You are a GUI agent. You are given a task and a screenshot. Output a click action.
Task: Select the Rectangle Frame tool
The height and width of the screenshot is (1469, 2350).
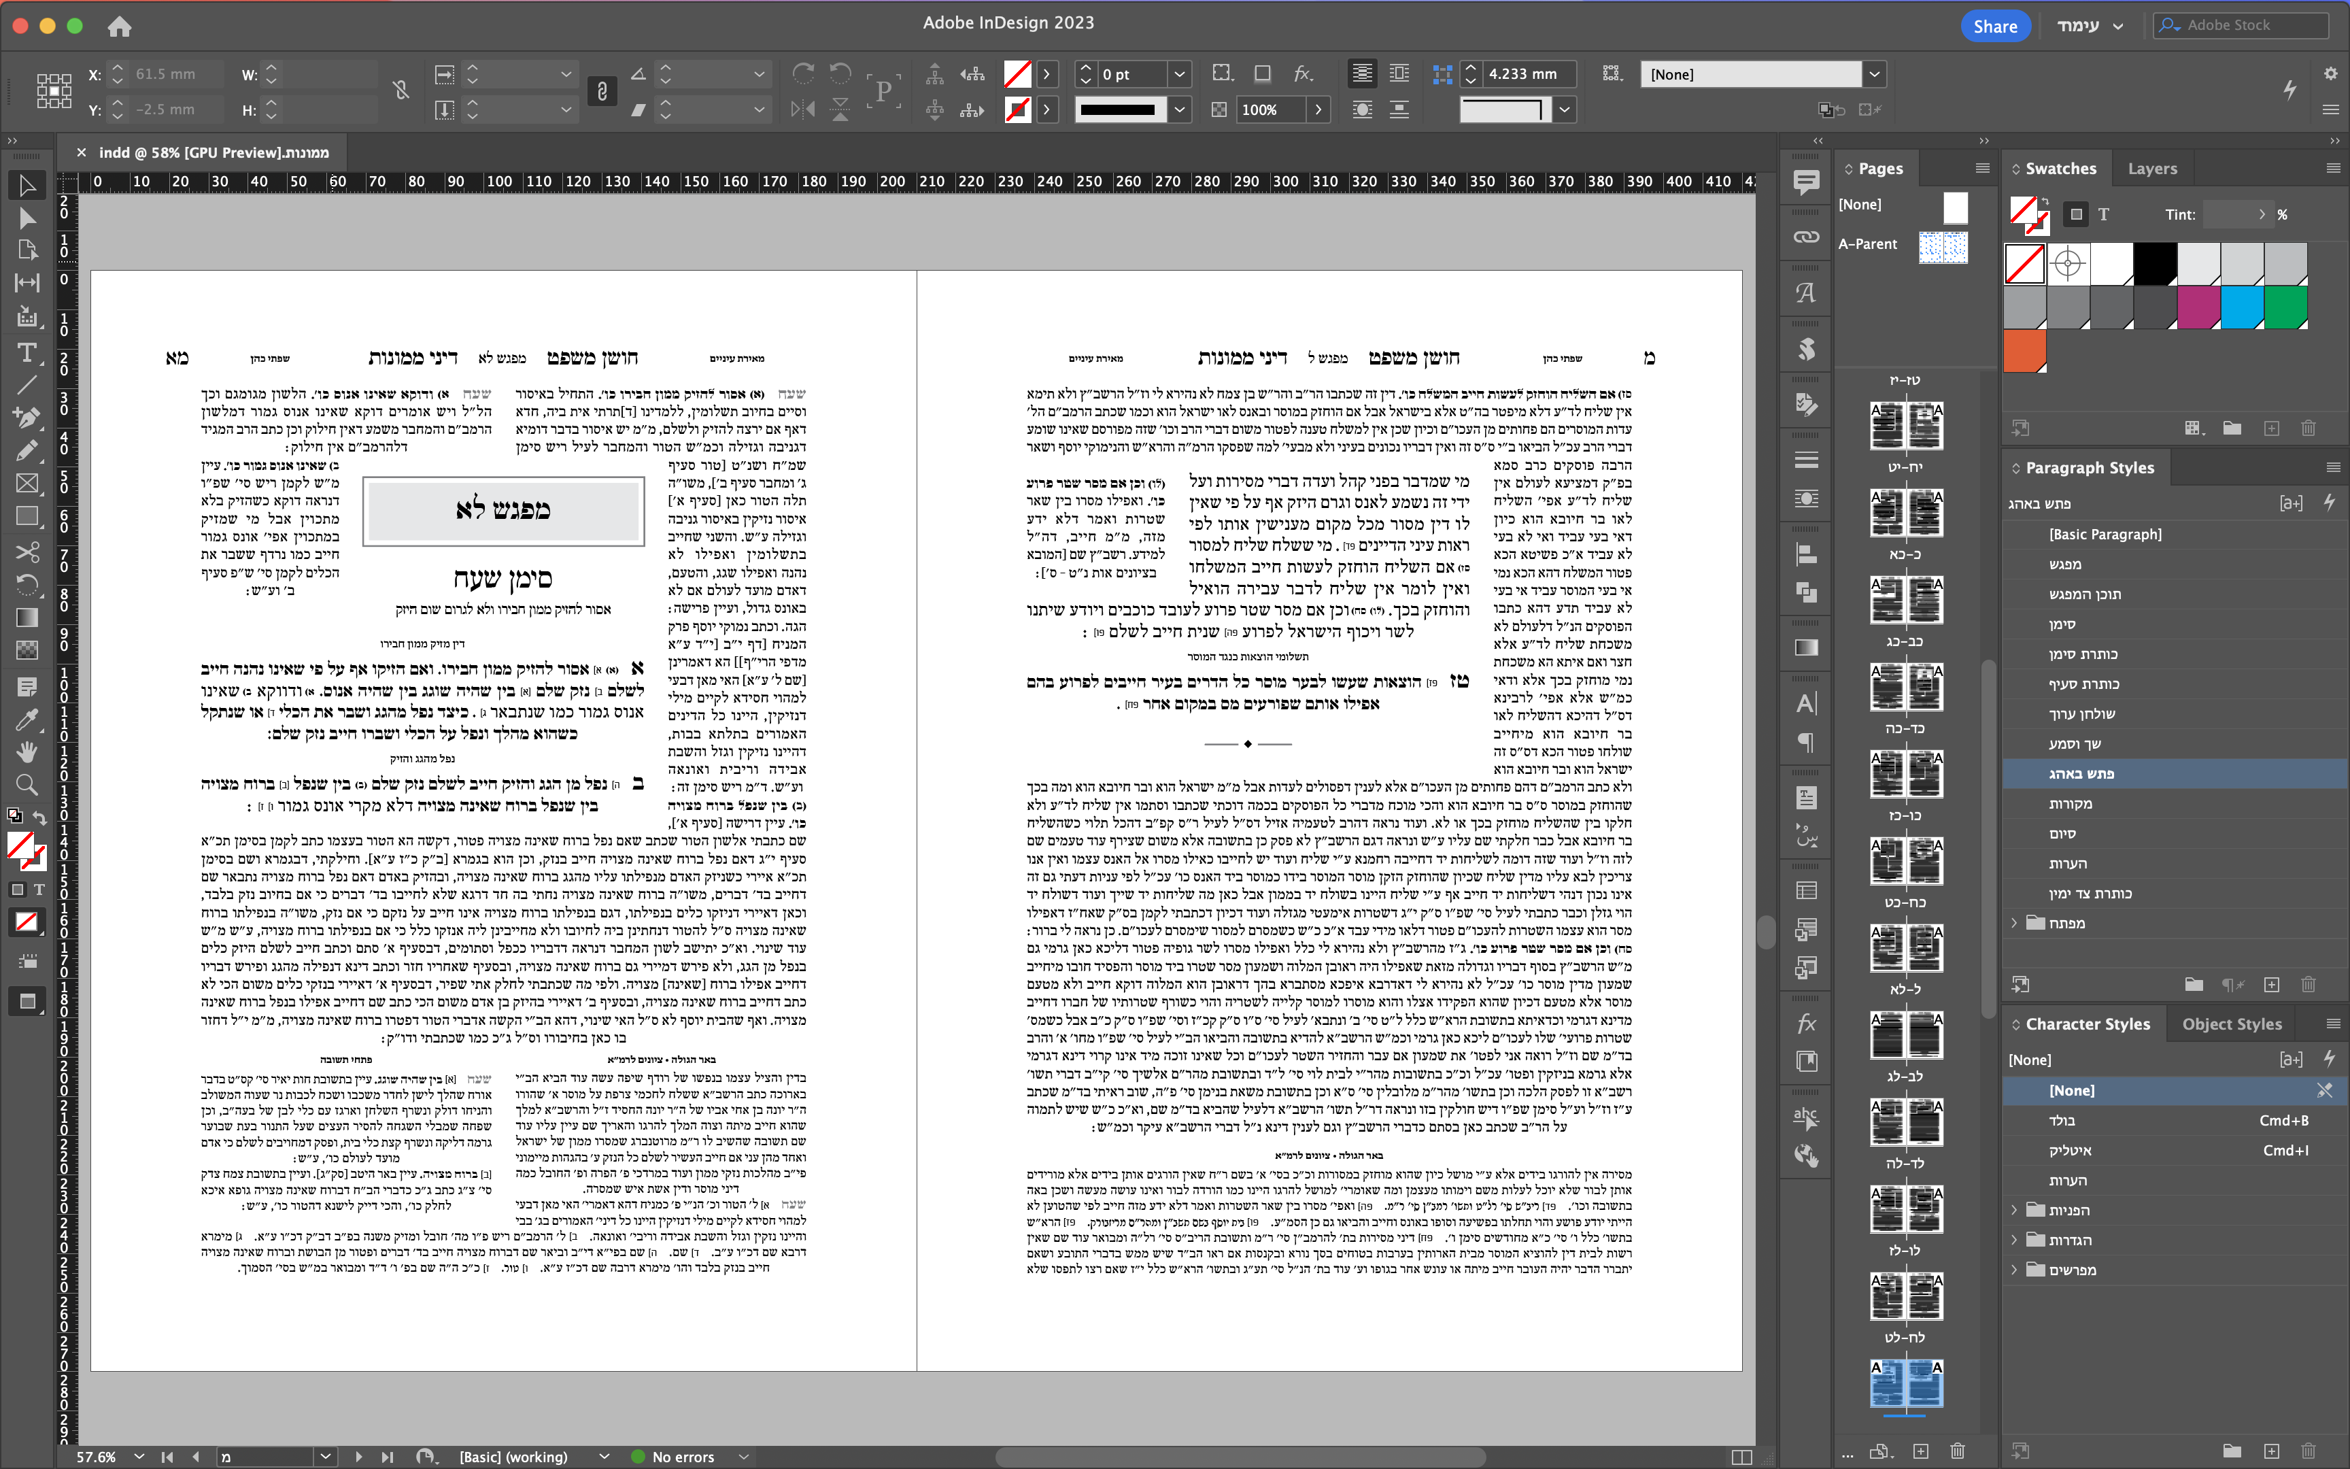click(x=27, y=484)
